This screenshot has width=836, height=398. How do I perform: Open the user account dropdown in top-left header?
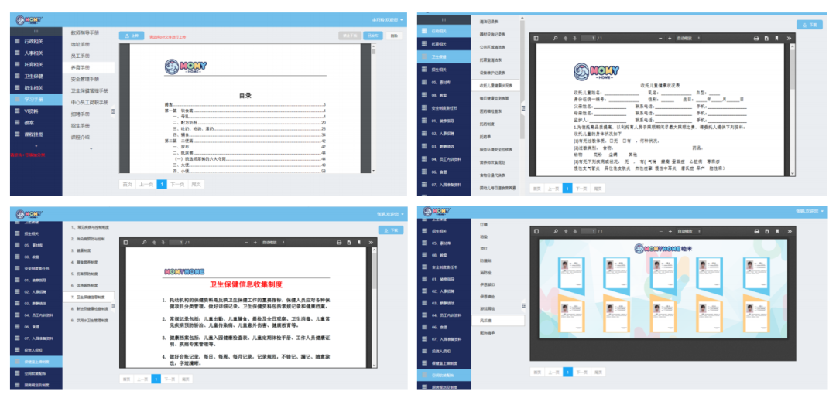(x=385, y=19)
